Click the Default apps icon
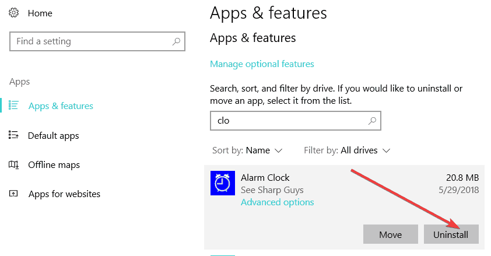Image resolution: width=491 pixels, height=256 pixels. coord(13,135)
